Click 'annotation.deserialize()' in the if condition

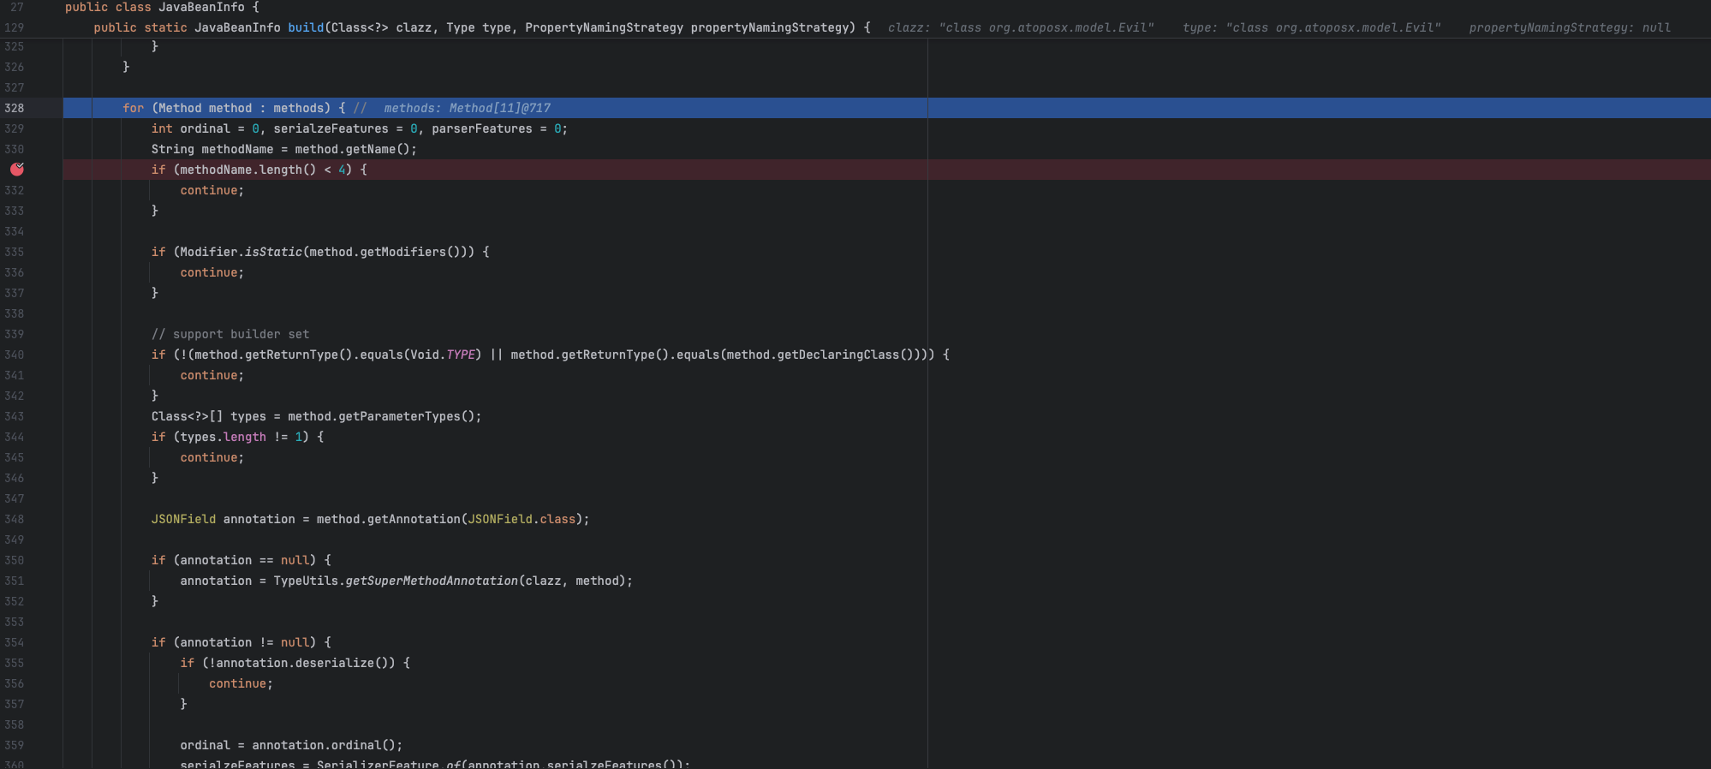pyautogui.click(x=302, y=664)
